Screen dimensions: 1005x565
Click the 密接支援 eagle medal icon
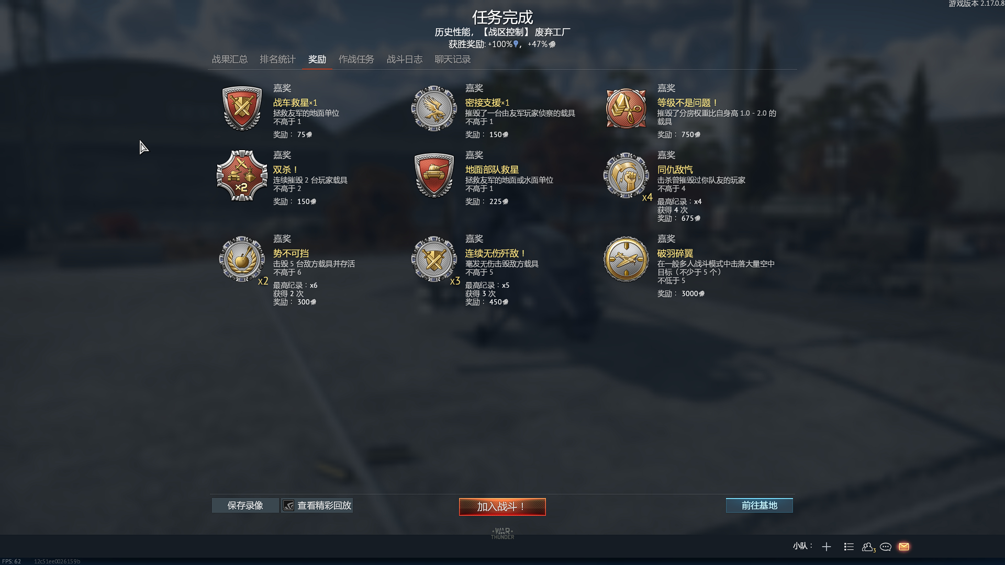click(434, 108)
